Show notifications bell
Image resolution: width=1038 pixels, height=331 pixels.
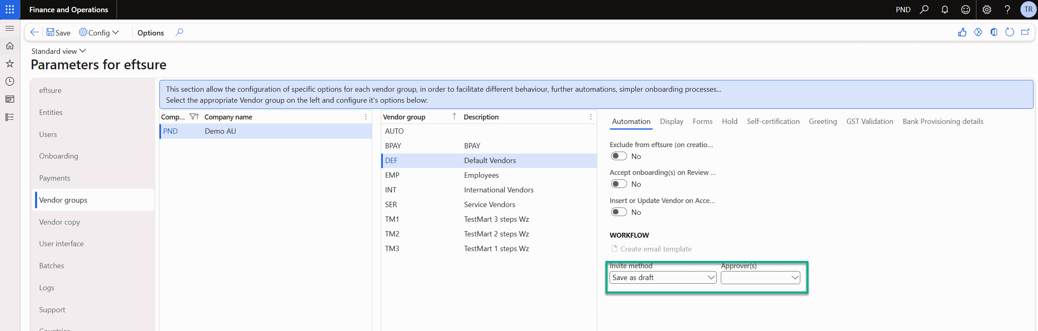945,9
